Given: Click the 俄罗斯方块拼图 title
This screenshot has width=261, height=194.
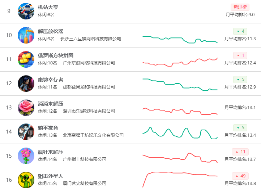Looking at the screenshot, I should pos(56,55).
